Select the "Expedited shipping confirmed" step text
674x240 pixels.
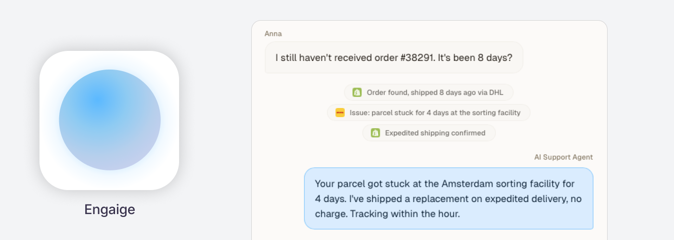(x=435, y=133)
